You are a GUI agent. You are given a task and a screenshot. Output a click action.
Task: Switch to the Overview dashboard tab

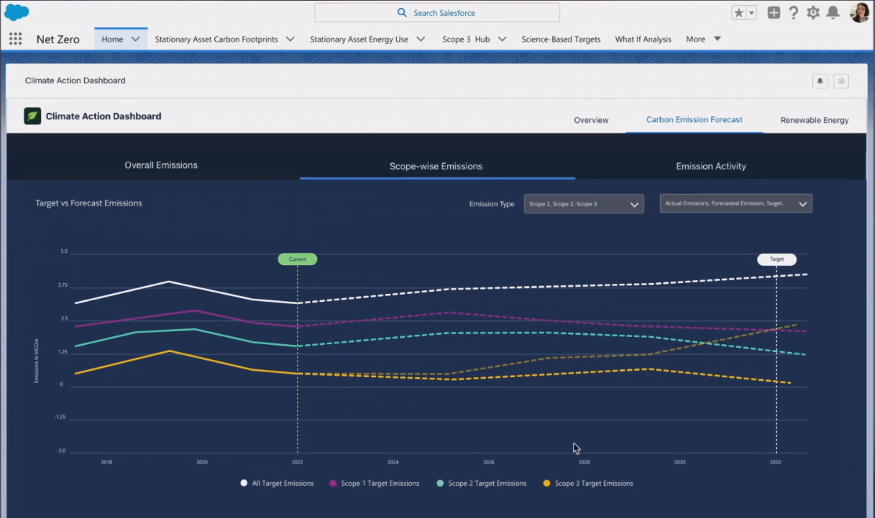(591, 120)
